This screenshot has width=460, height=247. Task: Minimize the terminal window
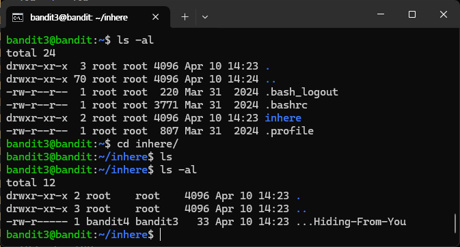coord(381,14)
